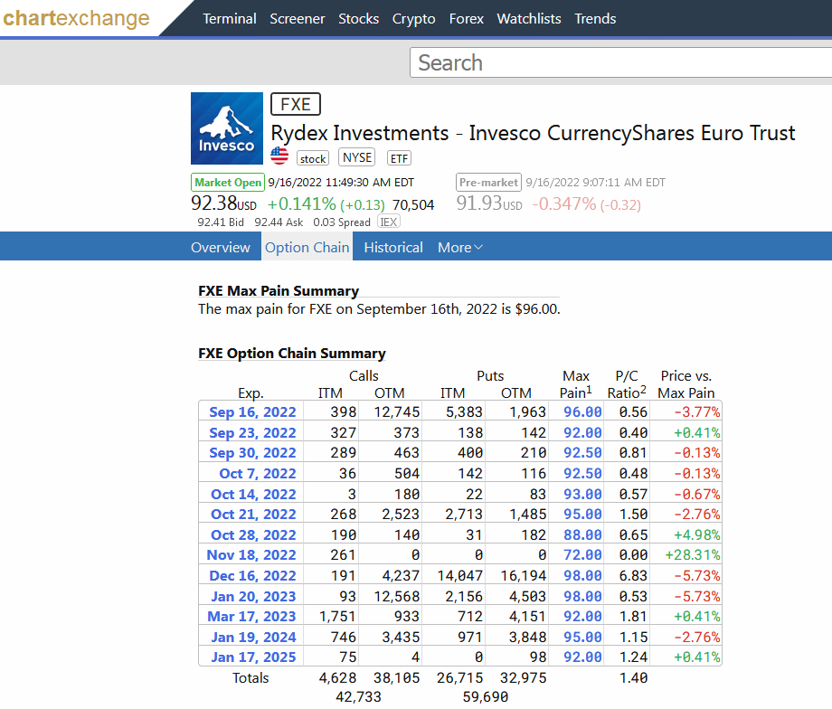Open the Dec 16, 2022 expiration
The height and width of the screenshot is (709, 832).
pyautogui.click(x=252, y=576)
